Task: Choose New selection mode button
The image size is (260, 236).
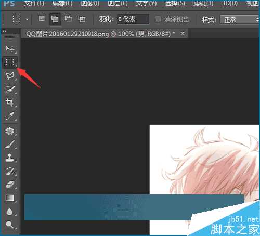Action: tap(42, 18)
